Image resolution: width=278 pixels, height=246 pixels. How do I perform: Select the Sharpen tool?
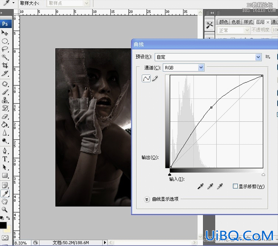pyautogui.click(x=5, y=133)
